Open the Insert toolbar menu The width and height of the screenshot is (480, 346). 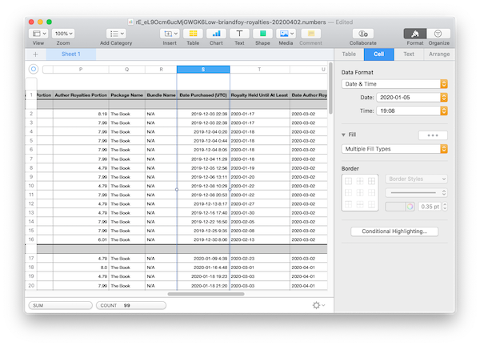click(170, 34)
